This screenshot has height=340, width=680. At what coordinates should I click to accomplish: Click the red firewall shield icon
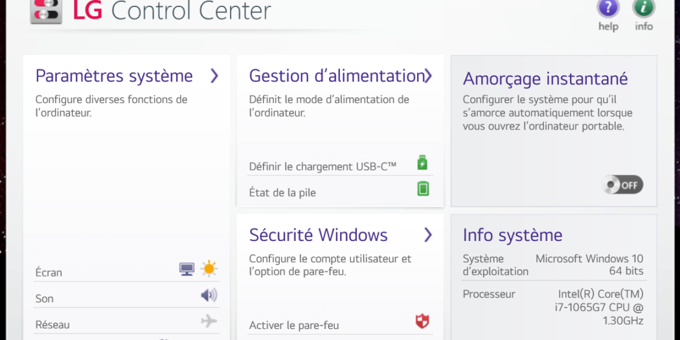[x=422, y=321]
